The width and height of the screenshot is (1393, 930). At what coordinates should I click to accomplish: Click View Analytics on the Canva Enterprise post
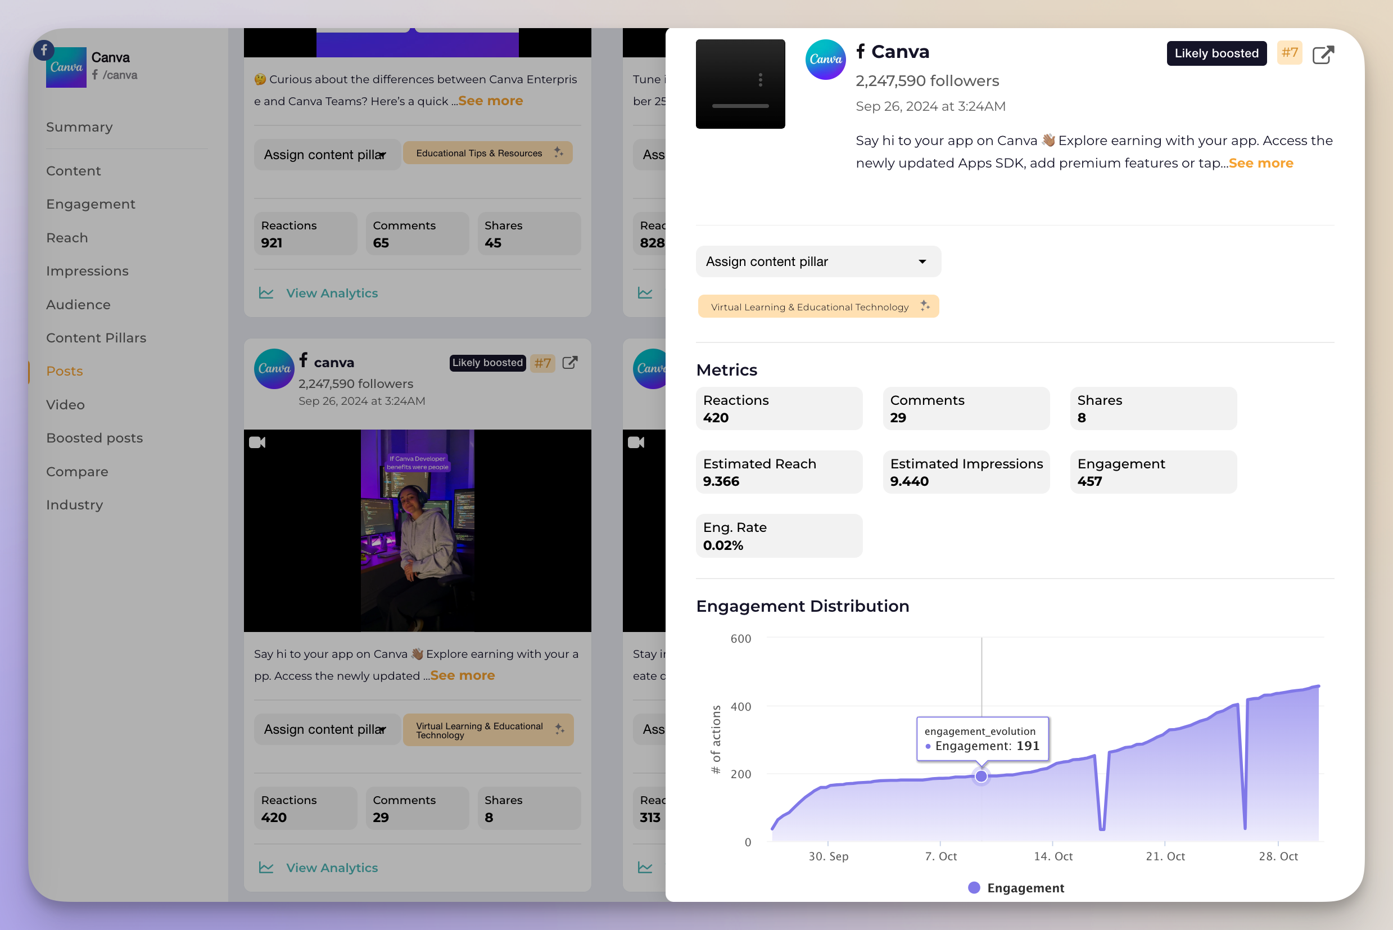[332, 293]
